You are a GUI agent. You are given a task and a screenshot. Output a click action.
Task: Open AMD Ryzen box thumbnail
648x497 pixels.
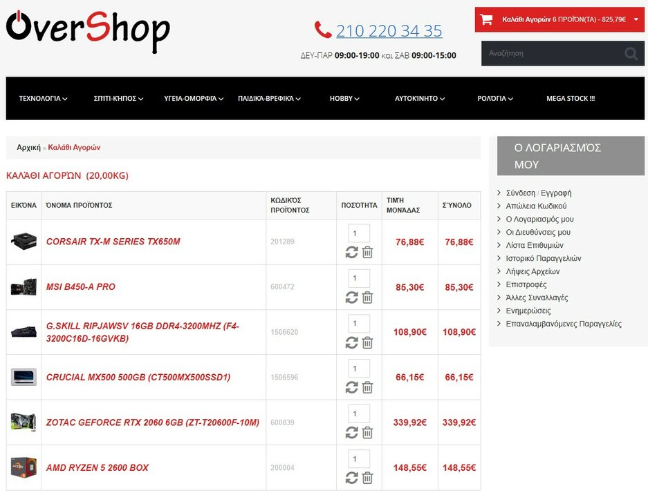24,467
